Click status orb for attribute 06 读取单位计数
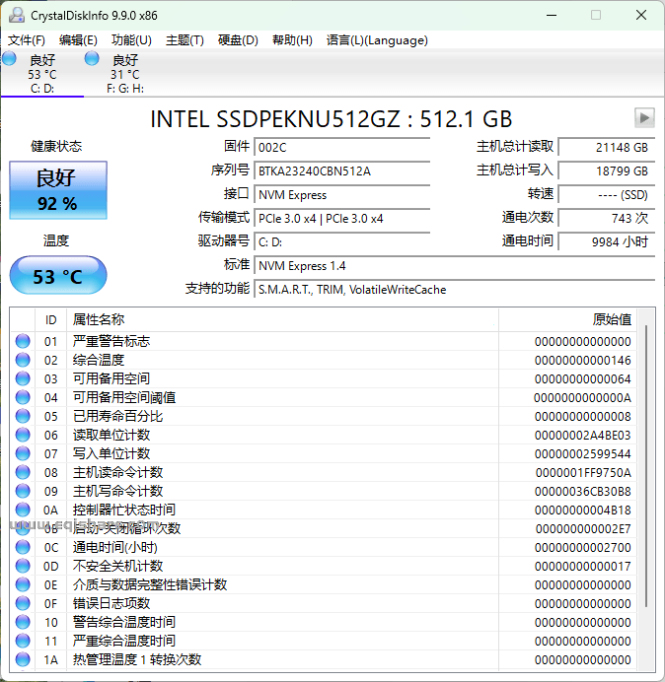665x682 pixels. (23, 435)
